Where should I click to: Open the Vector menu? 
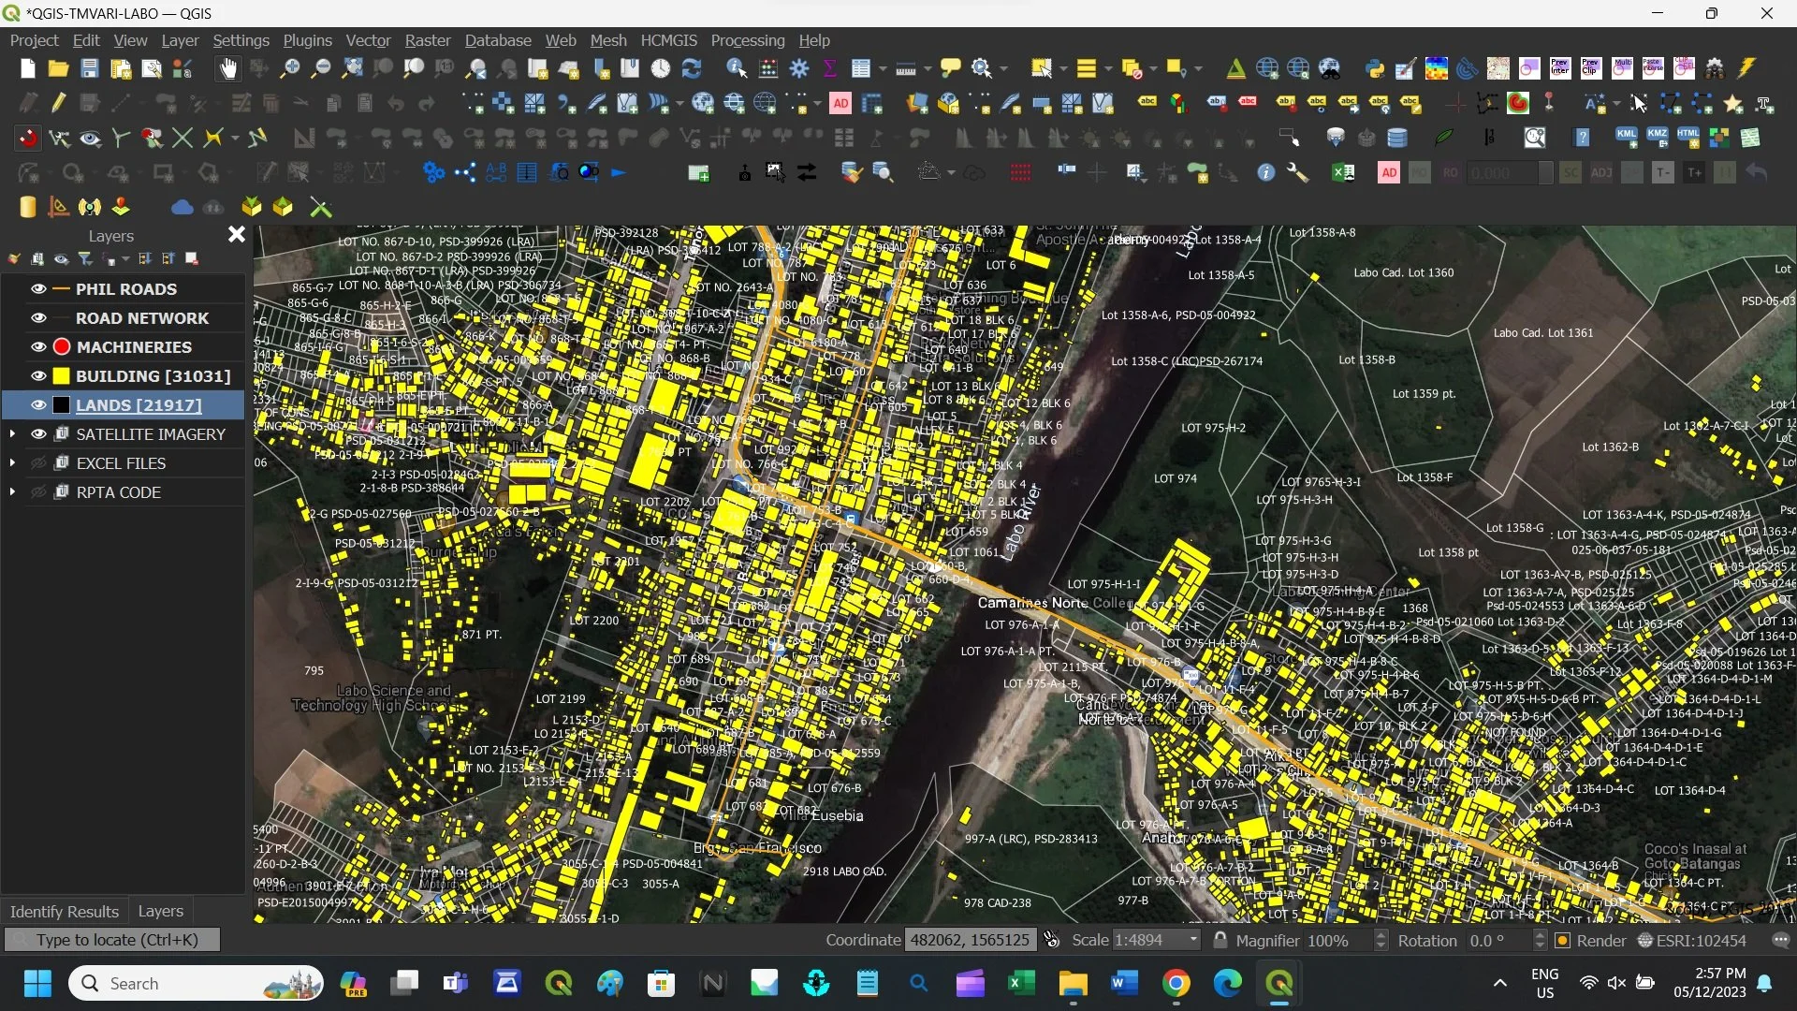pos(367,40)
